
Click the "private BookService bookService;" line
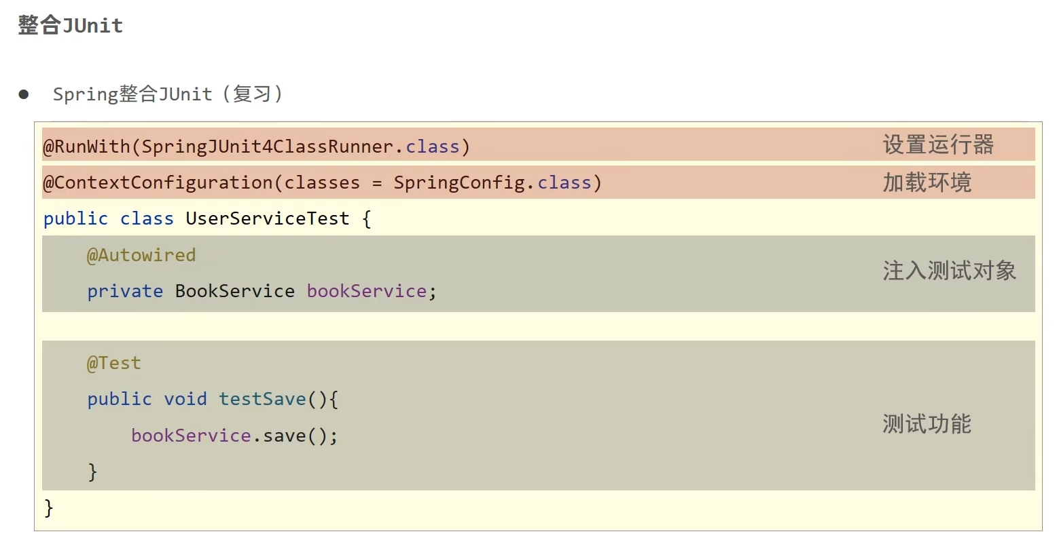[262, 291]
